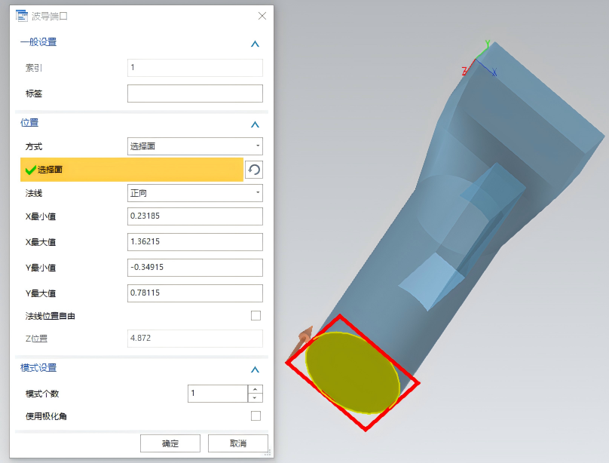Increase 模式个数 with the up arrow
The image size is (609, 463).
[255, 389]
